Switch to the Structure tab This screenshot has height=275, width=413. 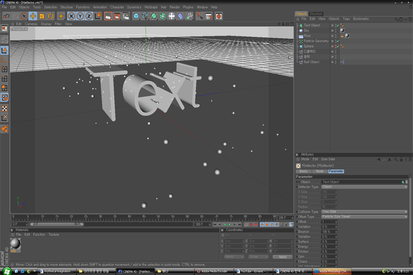[315, 14]
